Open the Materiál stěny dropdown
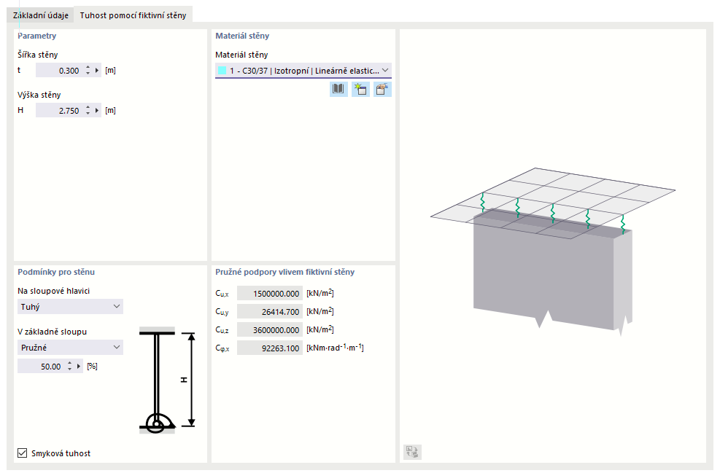 (x=303, y=71)
